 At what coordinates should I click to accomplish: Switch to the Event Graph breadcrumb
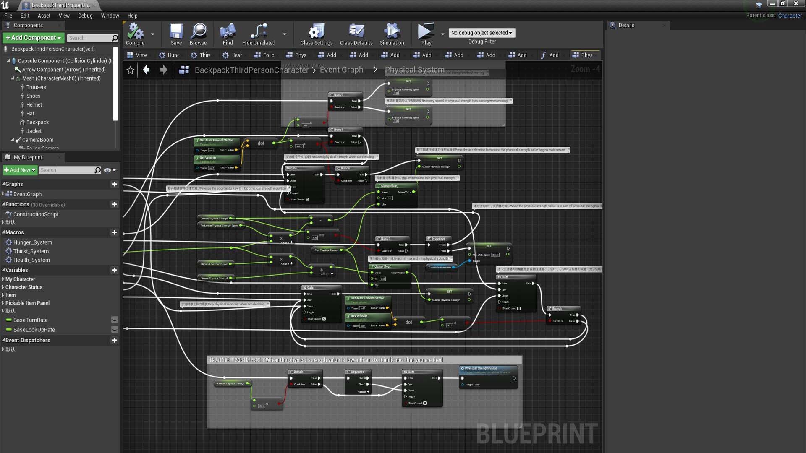[341, 70]
